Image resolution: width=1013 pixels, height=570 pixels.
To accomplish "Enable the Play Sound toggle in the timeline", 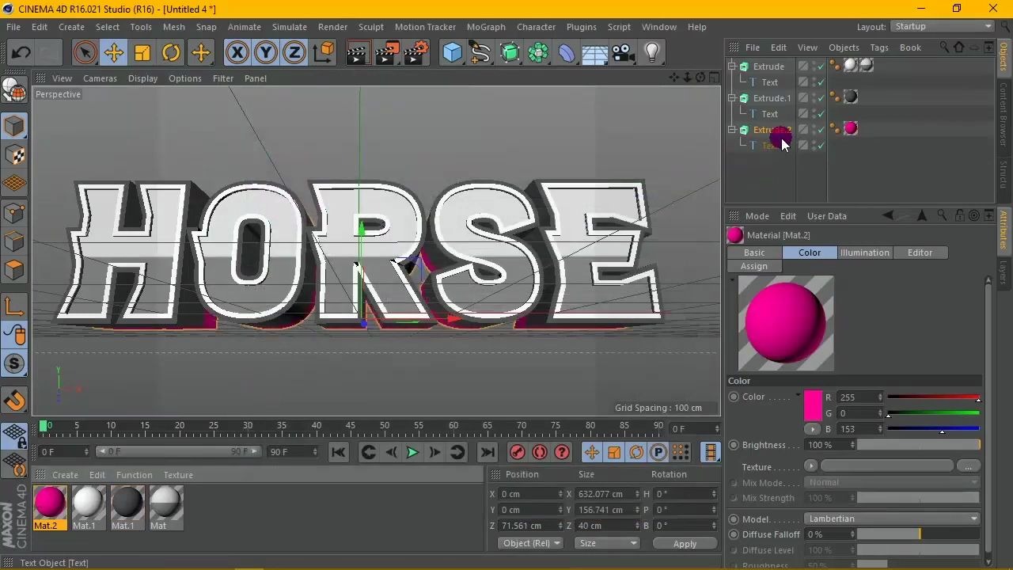I will (539, 452).
